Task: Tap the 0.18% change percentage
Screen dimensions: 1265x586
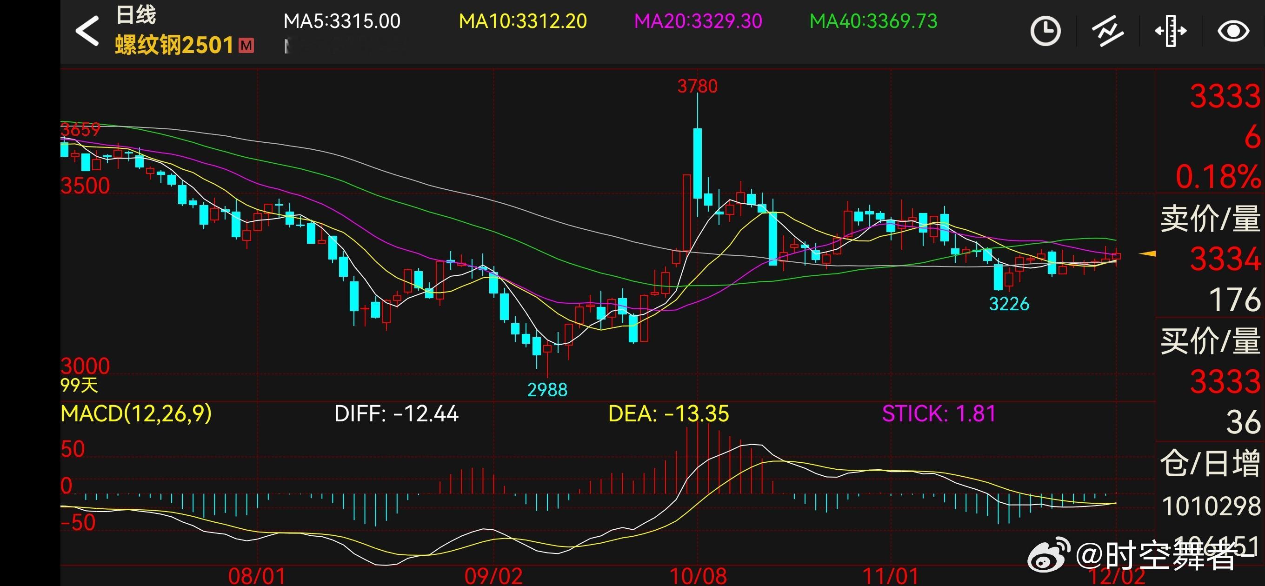Action: [x=1218, y=177]
